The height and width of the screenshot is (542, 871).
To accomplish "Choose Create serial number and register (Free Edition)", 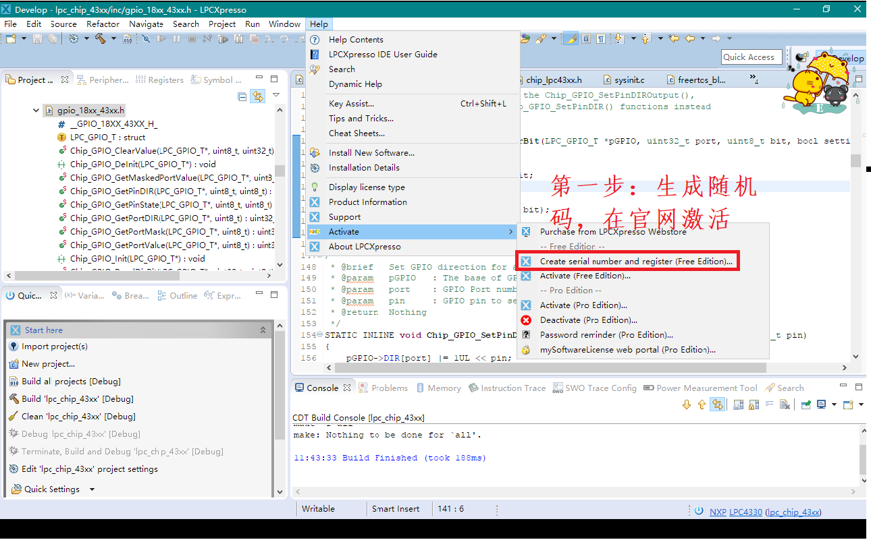I will pyautogui.click(x=628, y=261).
